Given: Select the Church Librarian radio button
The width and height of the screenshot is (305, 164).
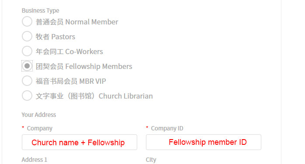Looking at the screenshot, I should [27, 96].
